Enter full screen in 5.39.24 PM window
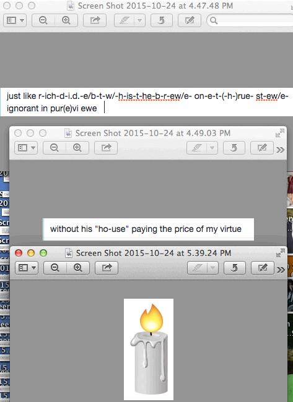The height and width of the screenshot is (402, 293). pos(281,253)
